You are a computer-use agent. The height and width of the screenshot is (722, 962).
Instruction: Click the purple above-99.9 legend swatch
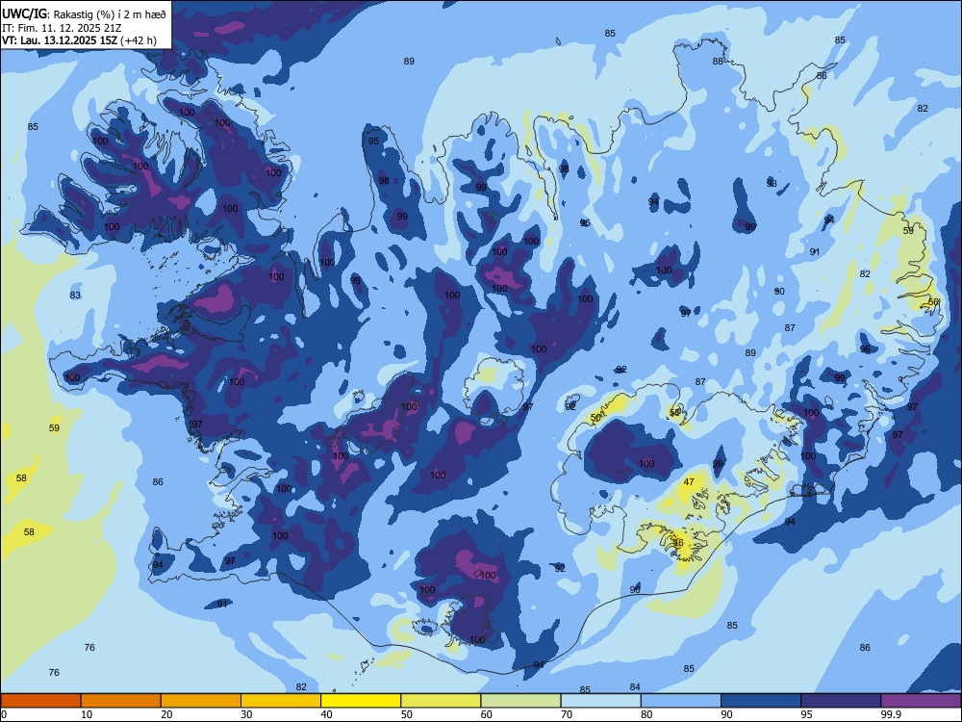click(x=921, y=701)
